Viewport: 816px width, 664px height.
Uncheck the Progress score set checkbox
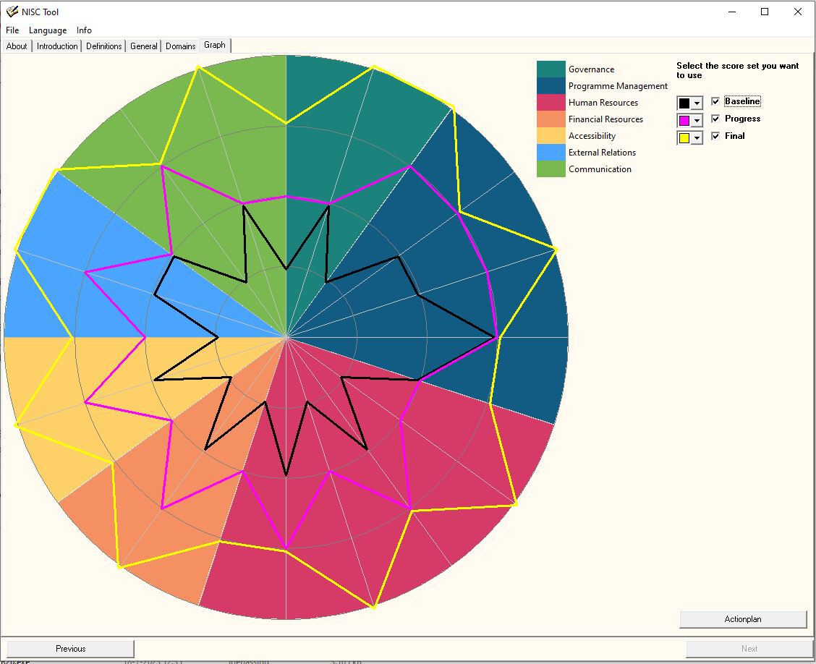715,119
